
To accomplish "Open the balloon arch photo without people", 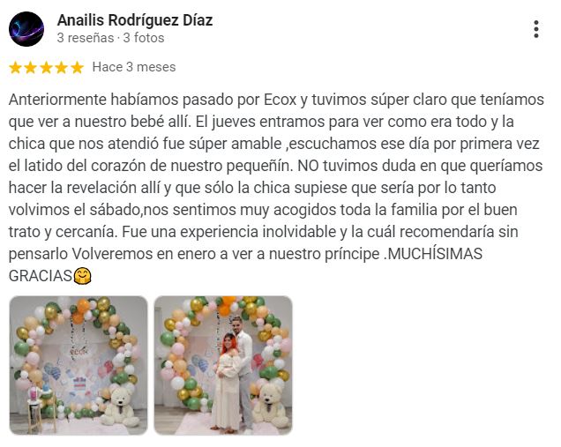I will pyautogui.click(x=79, y=365).
